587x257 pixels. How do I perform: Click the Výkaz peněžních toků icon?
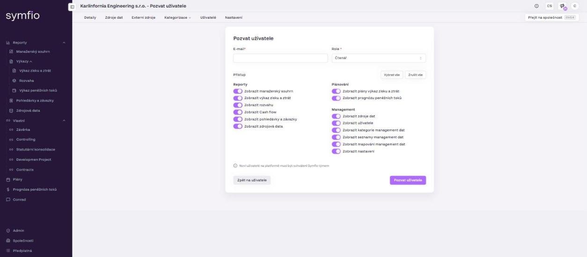tap(15, 90)
